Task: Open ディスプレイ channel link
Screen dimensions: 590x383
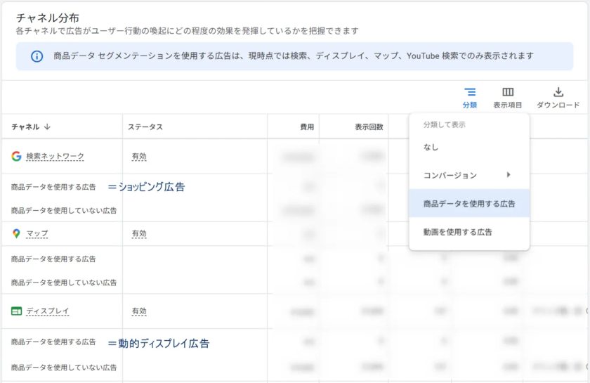Action: pyautogui.click(x=47, y=311)
